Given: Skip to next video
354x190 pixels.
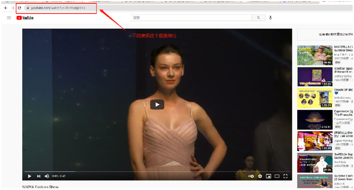Looking at the screenshot, I should [x=39, y=176].
